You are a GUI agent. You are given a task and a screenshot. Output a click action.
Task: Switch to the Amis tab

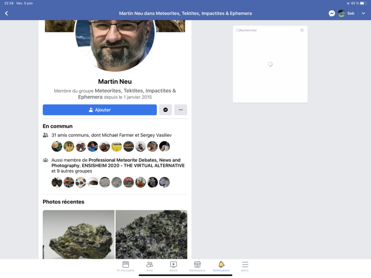[149, 266]
